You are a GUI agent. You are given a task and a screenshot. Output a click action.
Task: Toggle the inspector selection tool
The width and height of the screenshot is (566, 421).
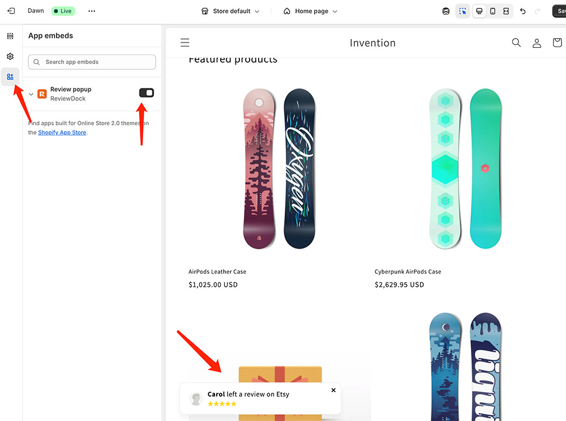[463, 11]
